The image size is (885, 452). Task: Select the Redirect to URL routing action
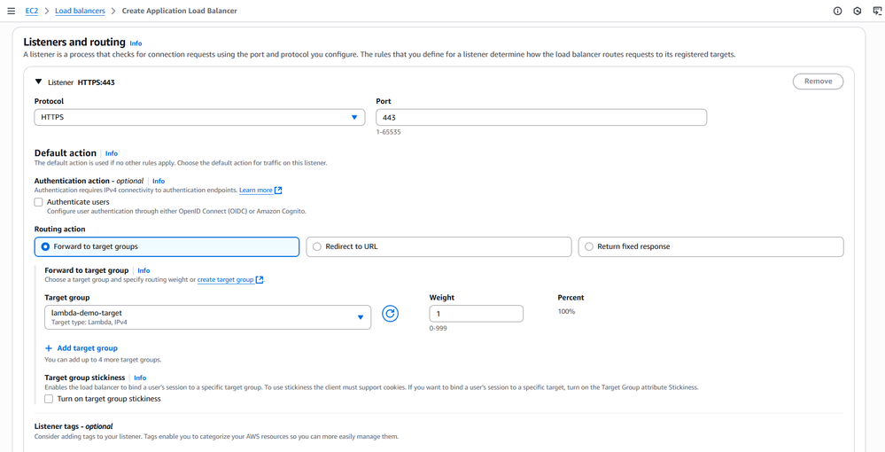[x=316, y=246]
